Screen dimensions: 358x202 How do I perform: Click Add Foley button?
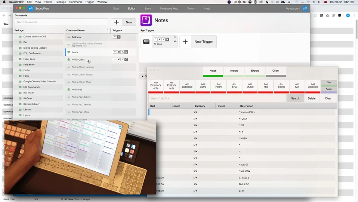pos(219,86)
